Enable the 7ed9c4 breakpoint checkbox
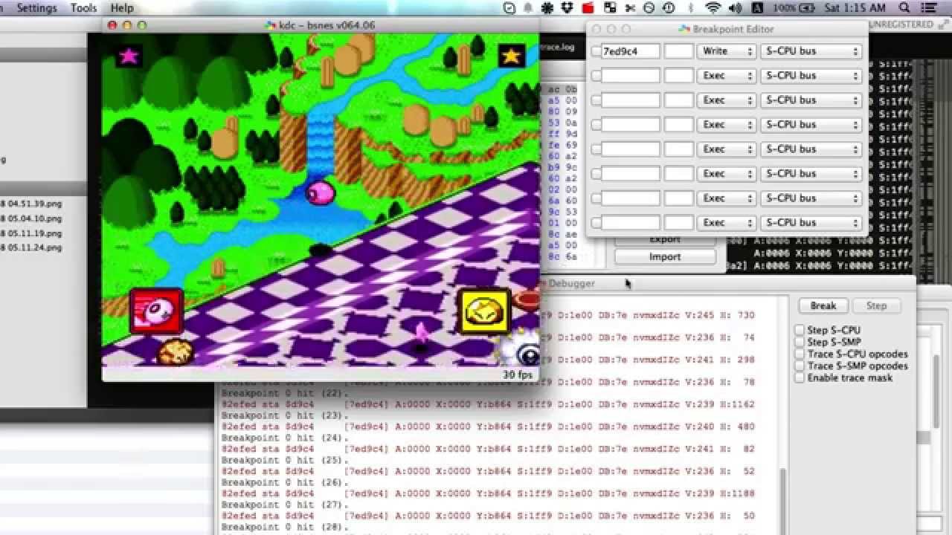 click(596, 51)
